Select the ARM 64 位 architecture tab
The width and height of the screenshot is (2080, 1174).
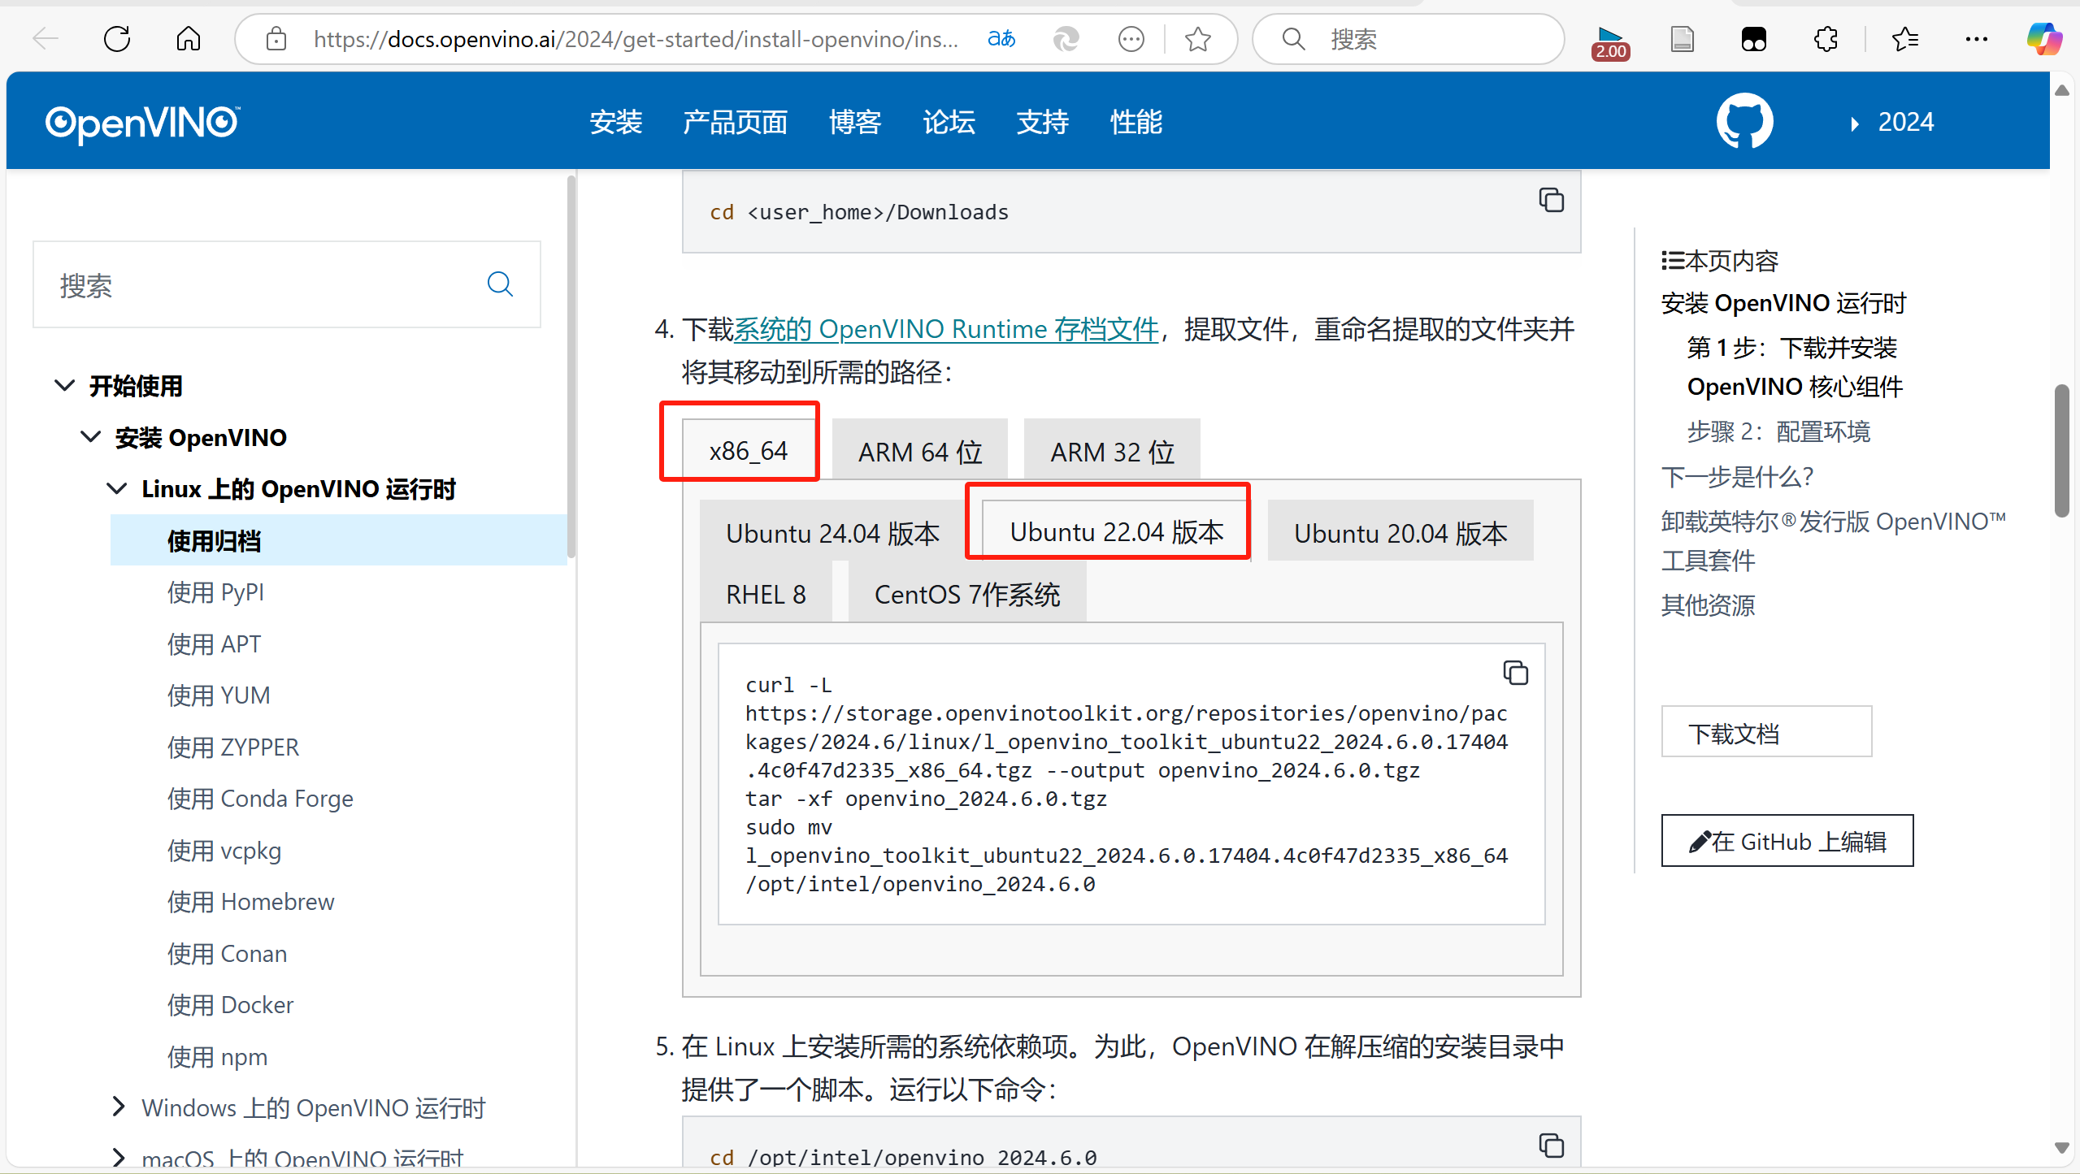919,451
